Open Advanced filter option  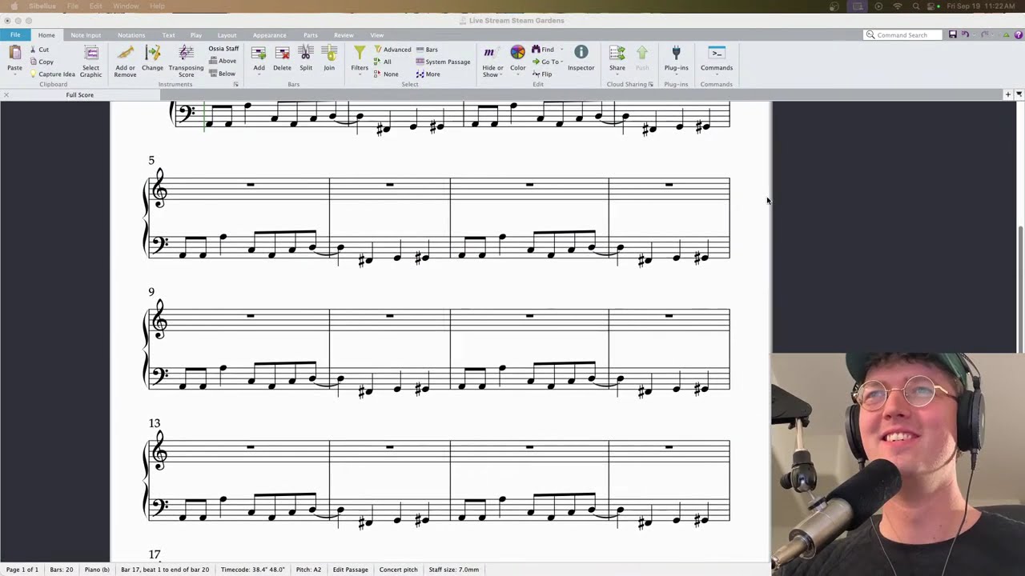[392, 50]
